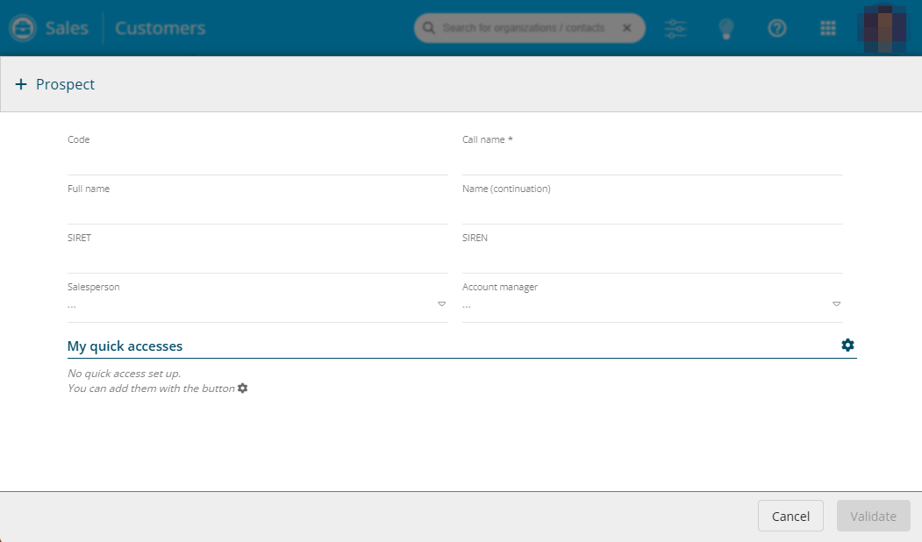Focus the Code input field
This screenshot has width=922, height=542.
[257, 161]
